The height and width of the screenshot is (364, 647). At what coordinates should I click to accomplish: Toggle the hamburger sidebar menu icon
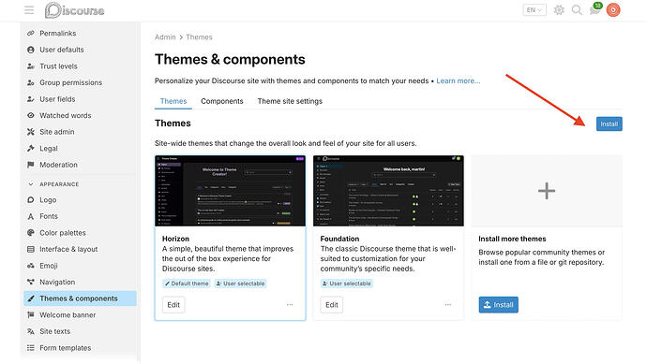tap(29, 10)
